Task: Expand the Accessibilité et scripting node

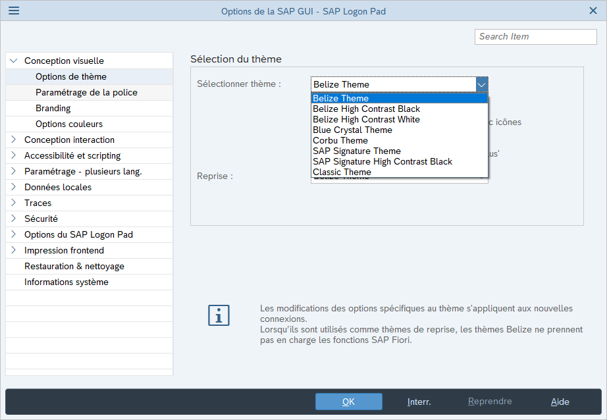Action: (x=14, y=155)
